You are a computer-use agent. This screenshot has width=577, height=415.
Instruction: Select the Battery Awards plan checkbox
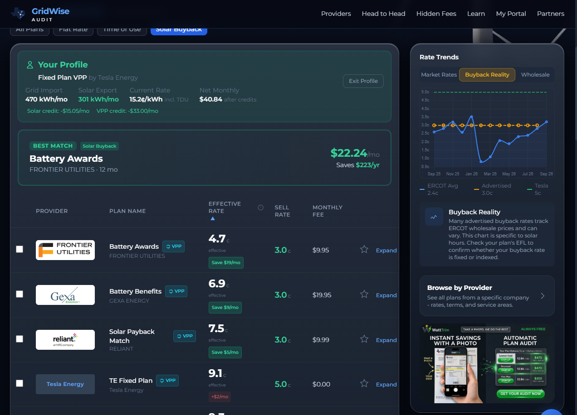[x=20, y=249]
